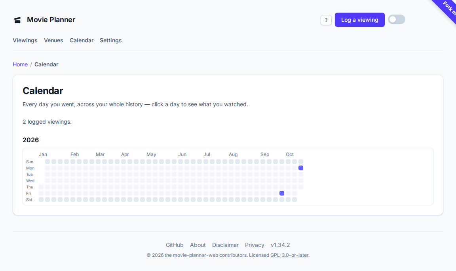Click the Wed weekday label
The height and width of the screenshot is (271, 456).
click(x=30, y=181)
